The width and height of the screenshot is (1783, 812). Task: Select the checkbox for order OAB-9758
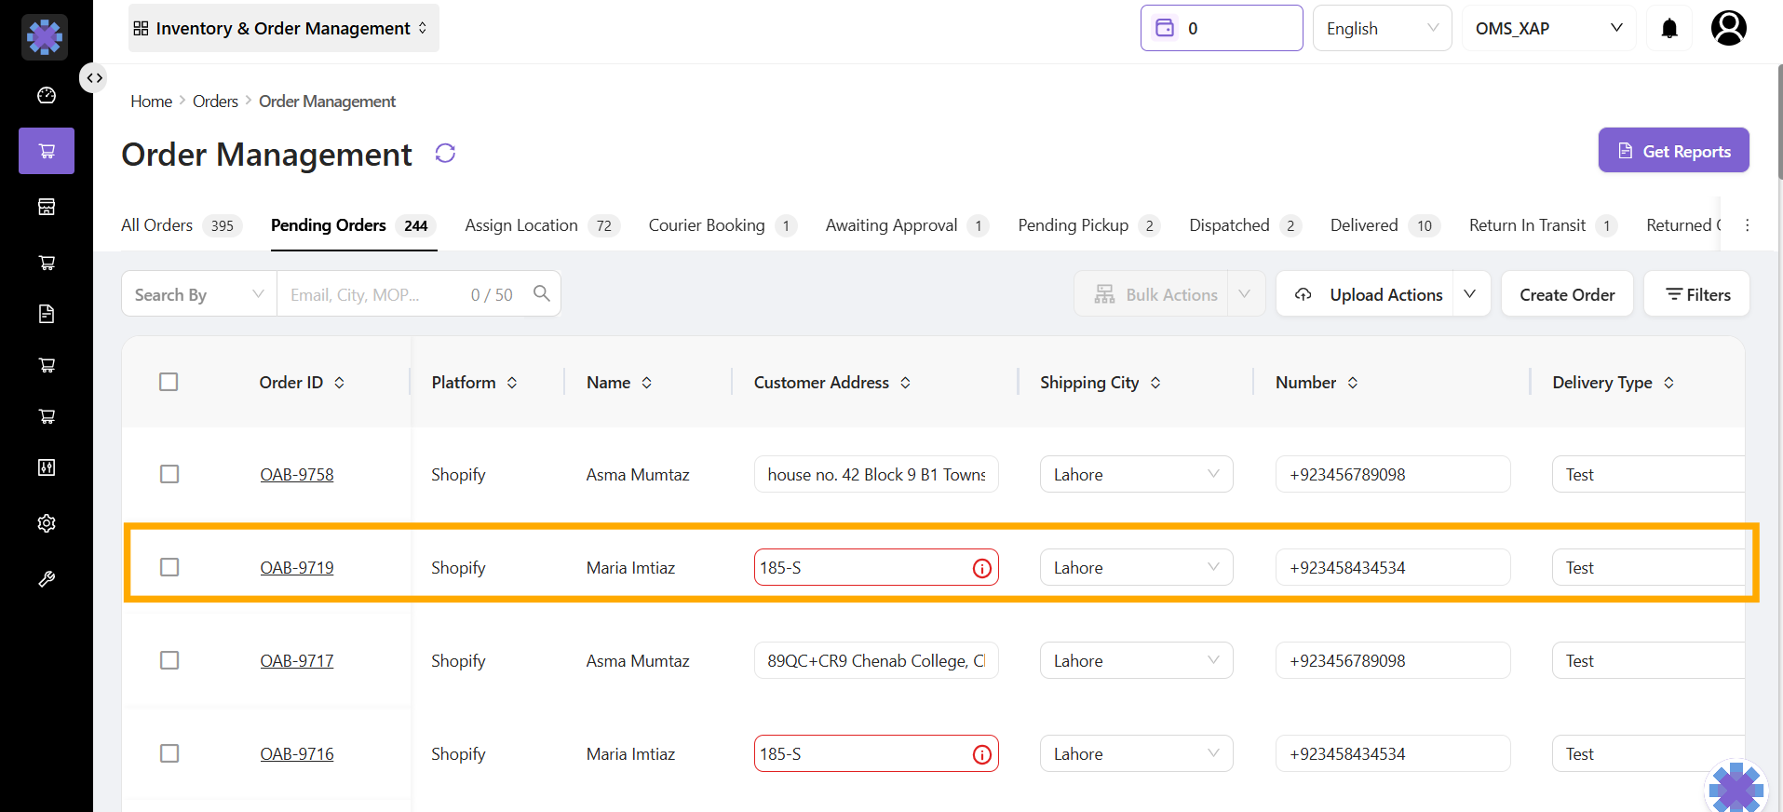[x=169, y=474]
